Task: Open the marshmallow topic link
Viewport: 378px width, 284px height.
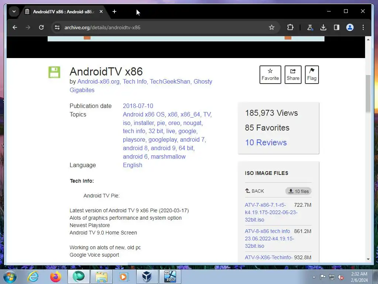Action: pos(168,157)
